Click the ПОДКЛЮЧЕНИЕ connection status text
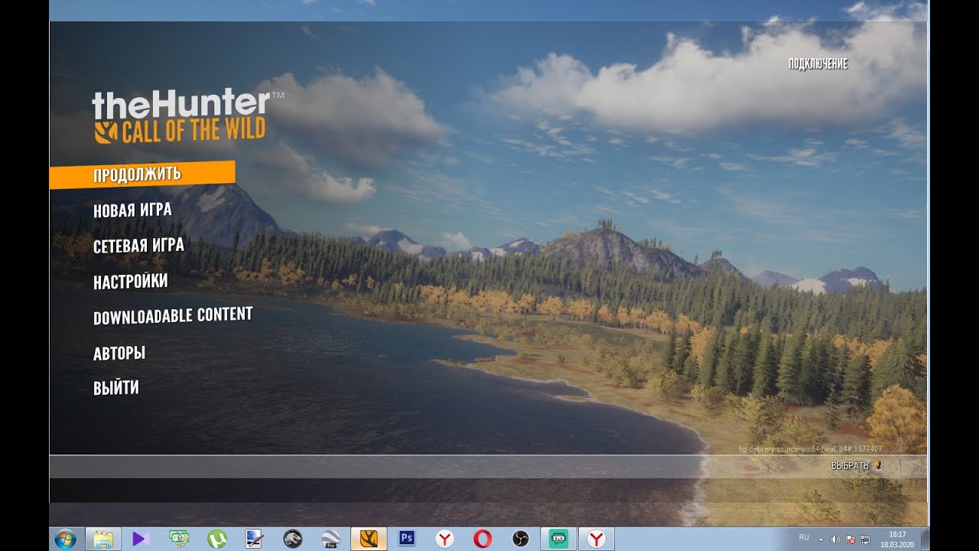979x551 pixels. [818, 64]
